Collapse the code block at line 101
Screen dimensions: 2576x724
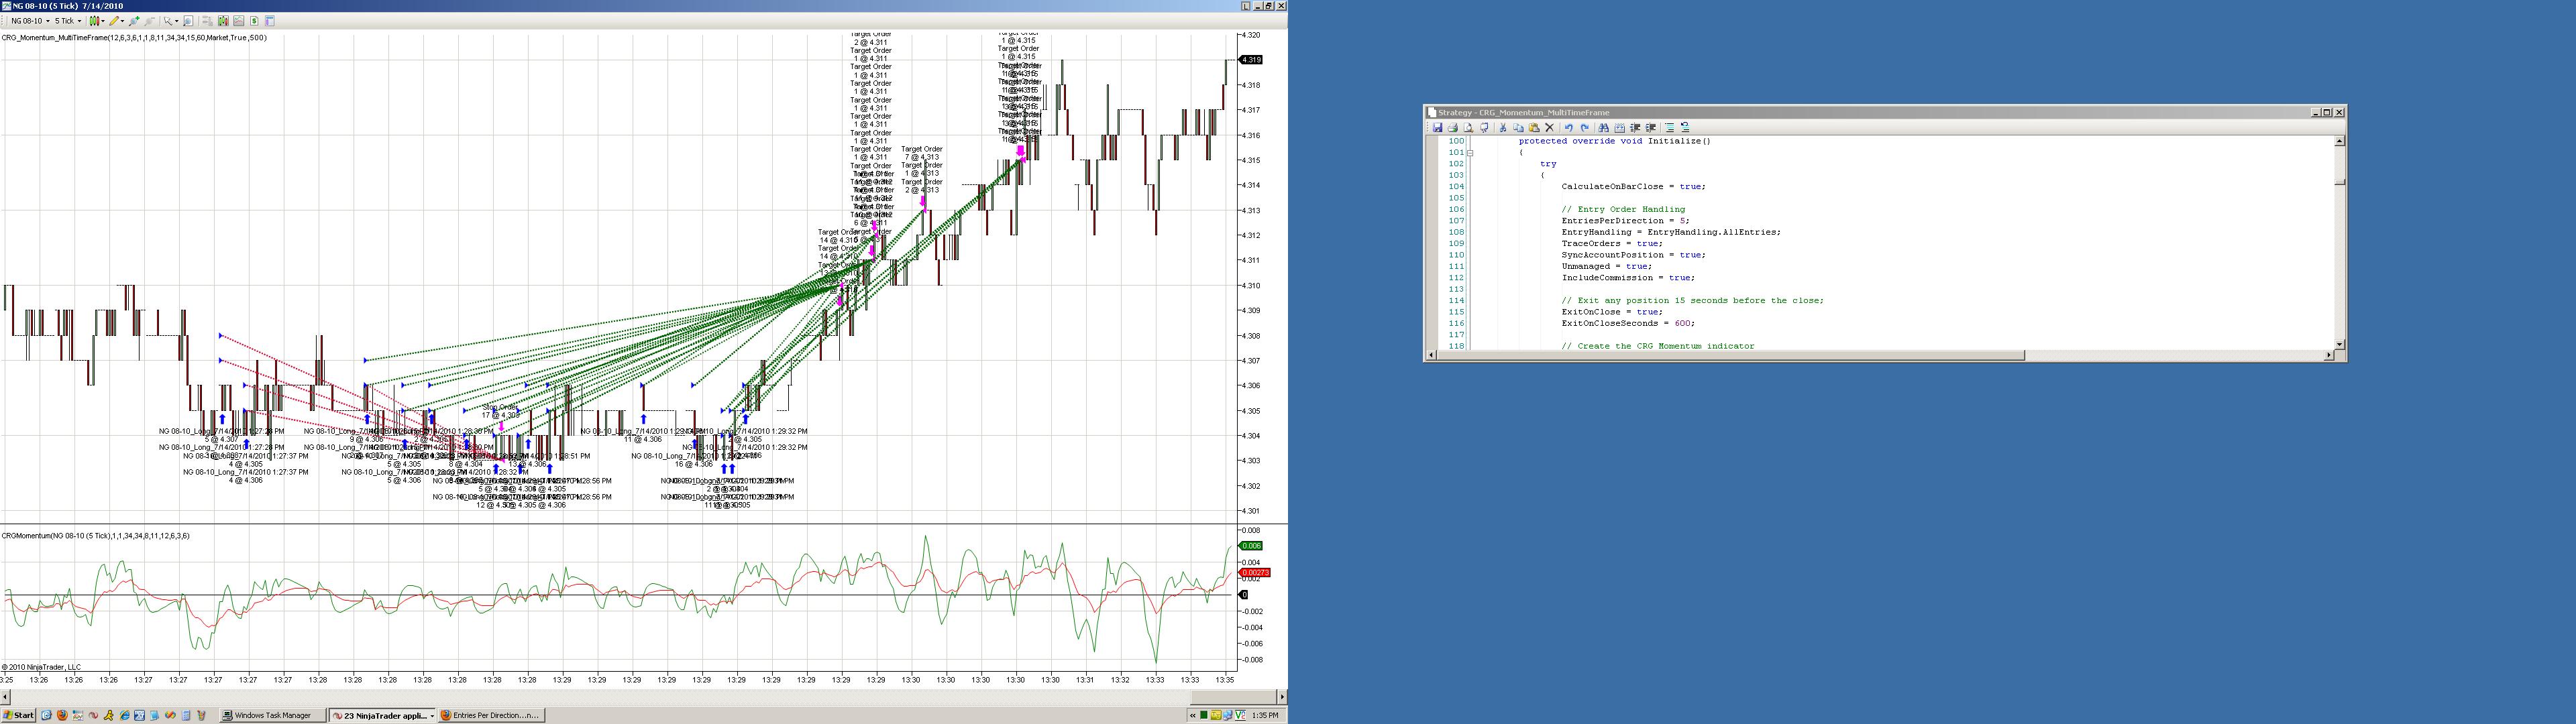(1470, 153)
